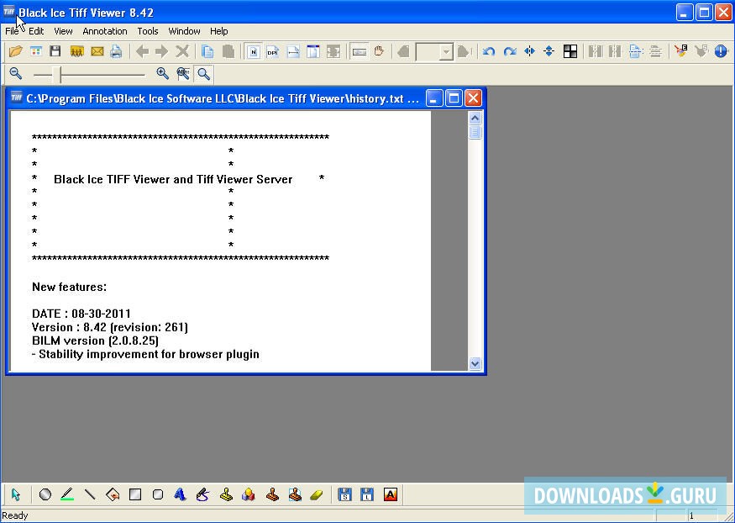Screen dimensions: 735x523
Task: Open the Help menu
Action: (219, 31)
